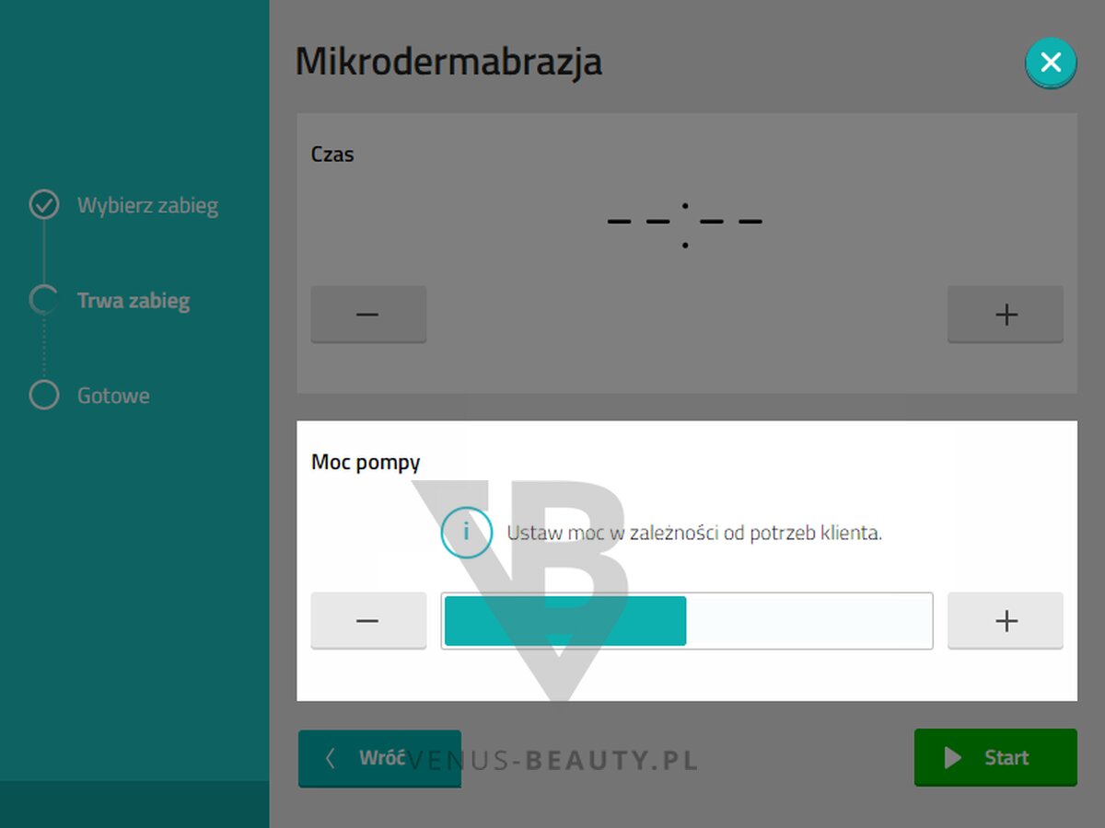Go back with the Wróć button

(x=379, y=758)
